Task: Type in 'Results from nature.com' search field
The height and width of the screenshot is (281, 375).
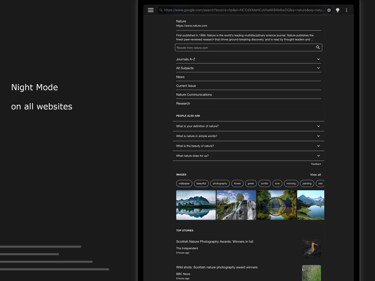Action: click(244, 48)
